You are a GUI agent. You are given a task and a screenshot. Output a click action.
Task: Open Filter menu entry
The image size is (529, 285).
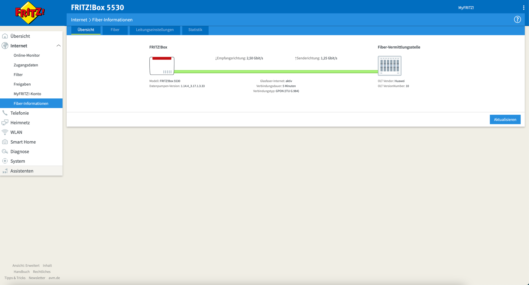pos(18,75)
